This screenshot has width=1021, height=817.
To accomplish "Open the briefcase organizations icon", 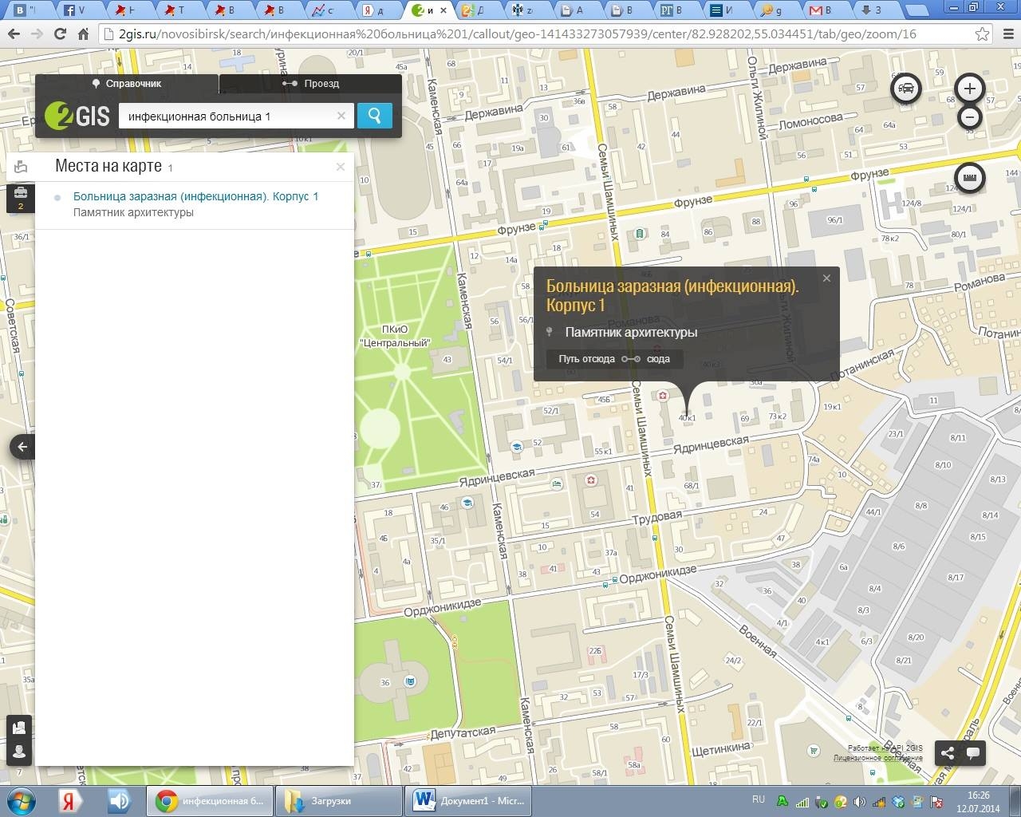I will click(x=21, y=194).
